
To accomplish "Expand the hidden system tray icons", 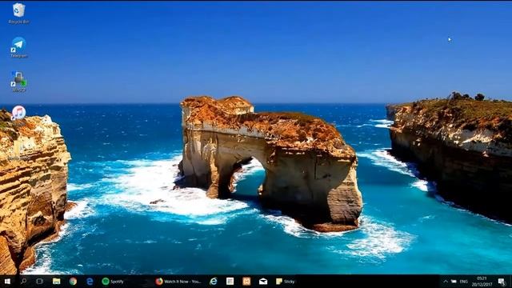I will coord(445,281).
